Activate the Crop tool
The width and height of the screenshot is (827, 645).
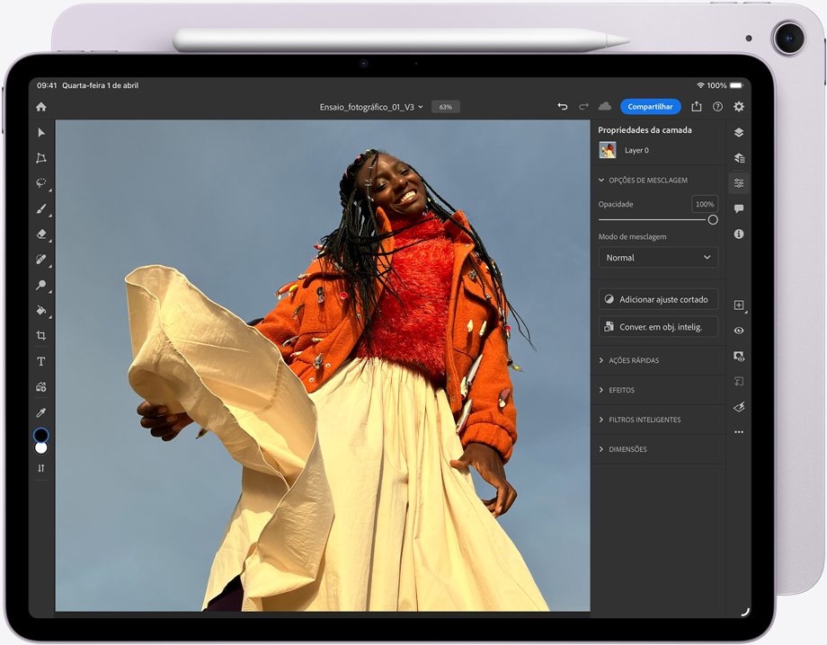point(40,335)
